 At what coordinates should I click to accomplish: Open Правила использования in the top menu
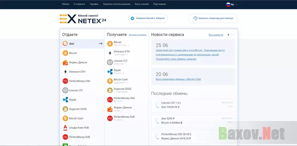point(117,4)
